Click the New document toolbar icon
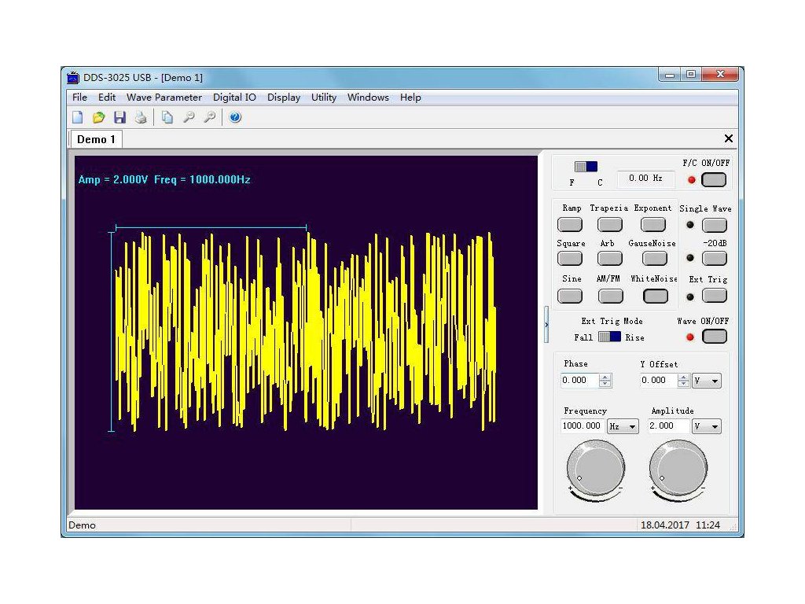 coord(78,118)
